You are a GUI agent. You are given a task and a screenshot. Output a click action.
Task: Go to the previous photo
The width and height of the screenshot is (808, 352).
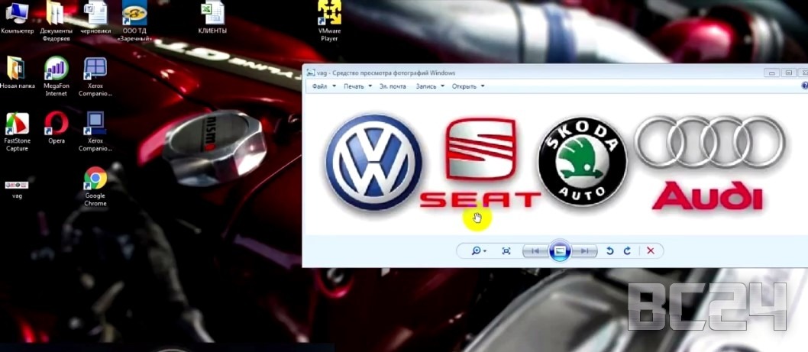point(535,250)
